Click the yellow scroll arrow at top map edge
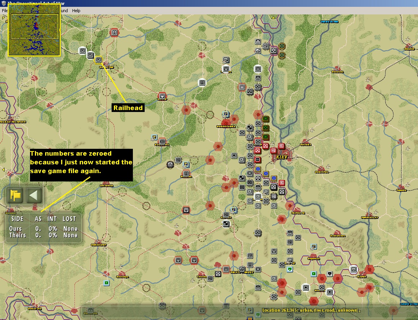This screenshot has width=418, height=320. (273, 17)
